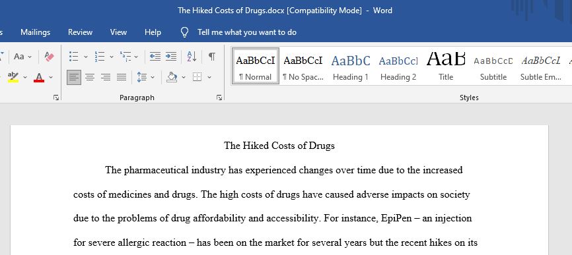Image resolution: width=572 pixels, height=255 pixels.
Task: Apply the No Spacing style
Action: [x=303, y=66]
